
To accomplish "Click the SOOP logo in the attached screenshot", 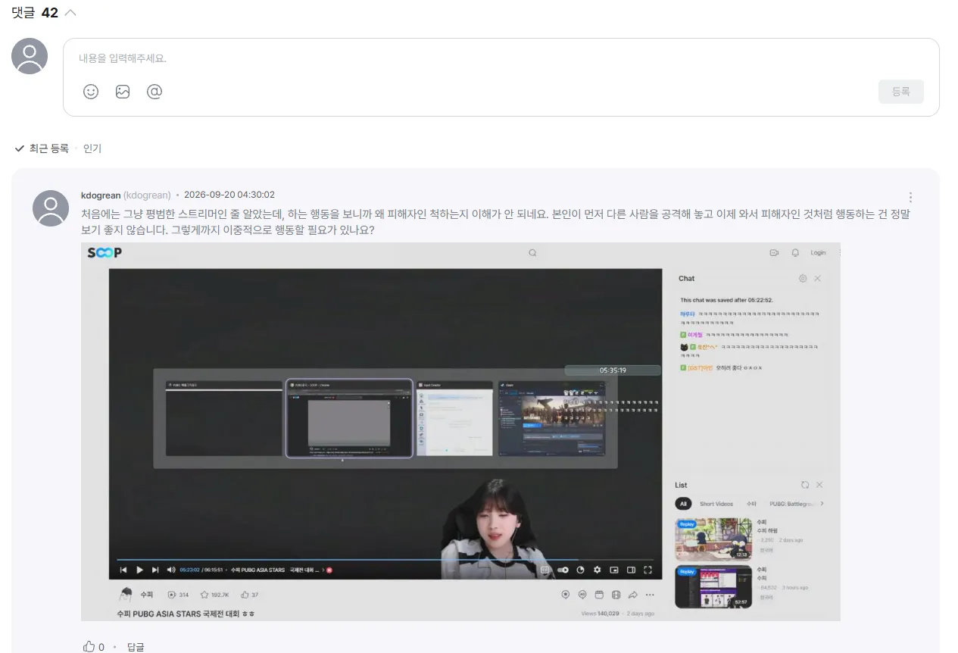I will coord(105,253).
